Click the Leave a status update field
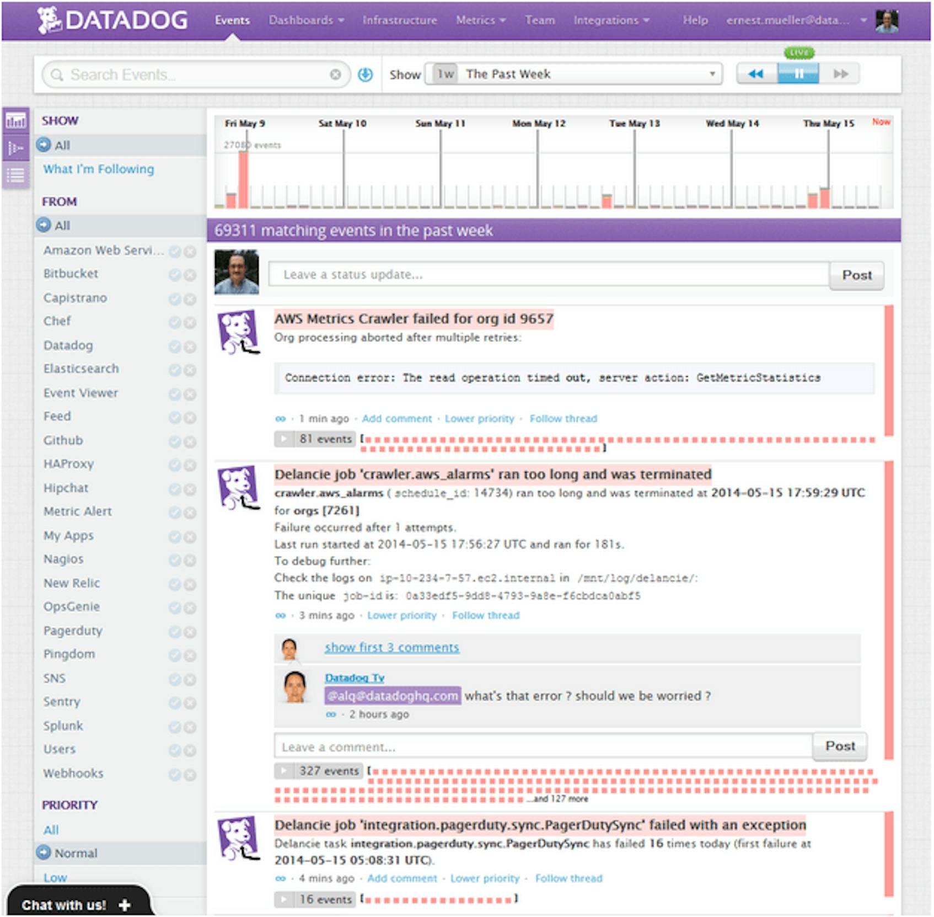The height and width of the screenshot is (917, 934). pyautogui.click(x=546, y=274)
